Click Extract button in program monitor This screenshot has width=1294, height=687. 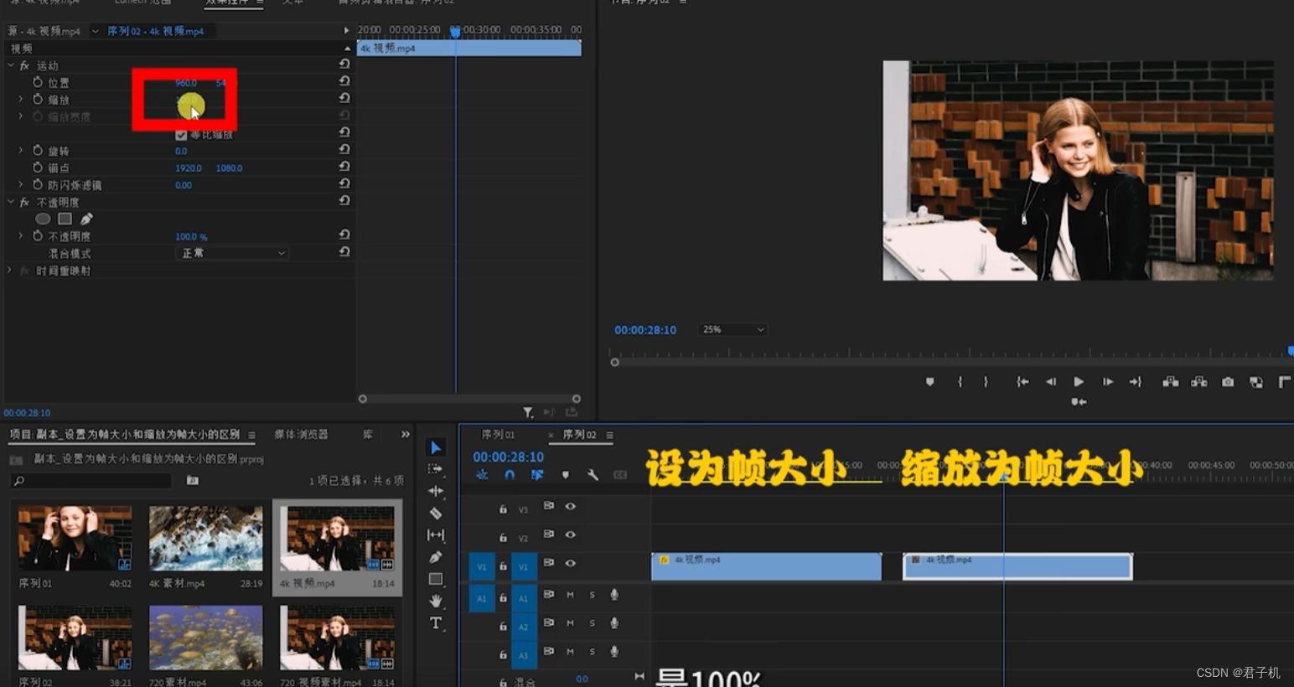click(x=1199, y=382)
